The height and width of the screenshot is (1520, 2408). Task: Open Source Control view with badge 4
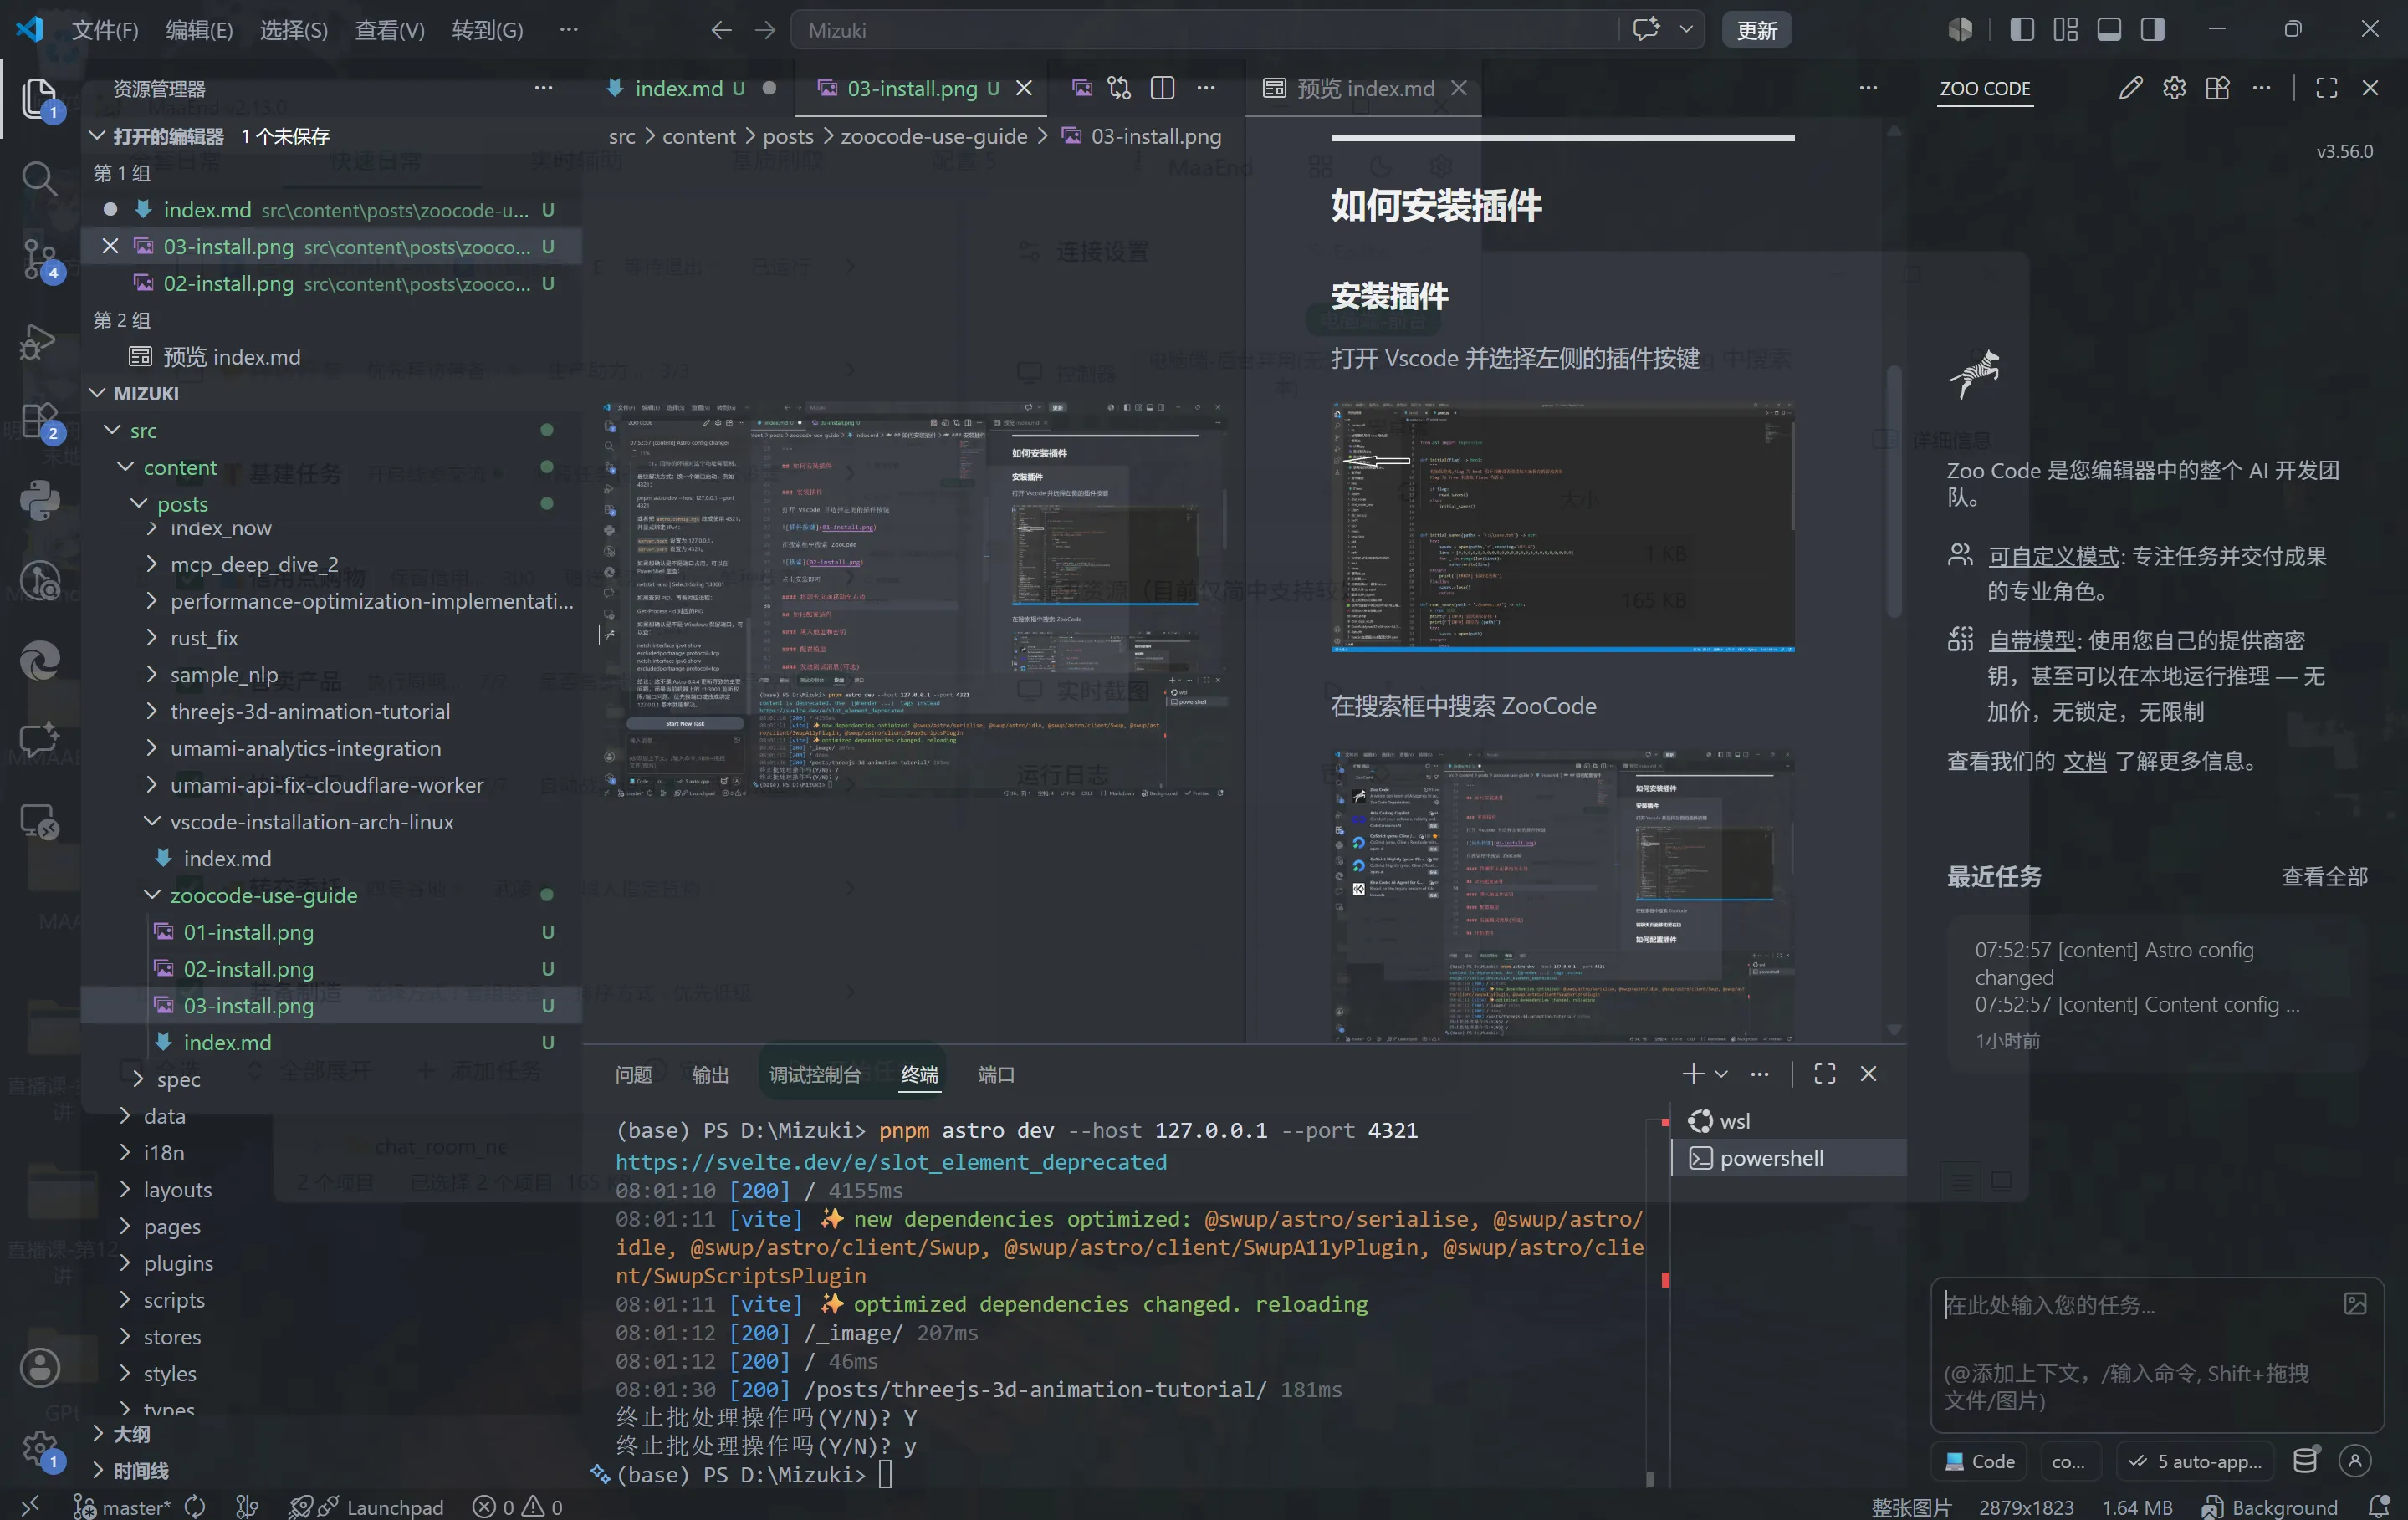click(x=39, y=260)
